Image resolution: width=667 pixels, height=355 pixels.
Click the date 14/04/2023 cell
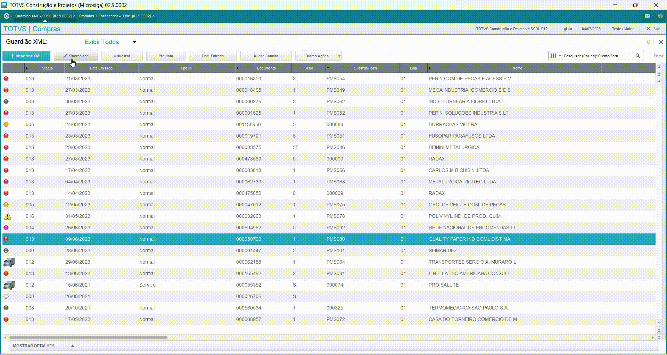click(x=77, y=193)
